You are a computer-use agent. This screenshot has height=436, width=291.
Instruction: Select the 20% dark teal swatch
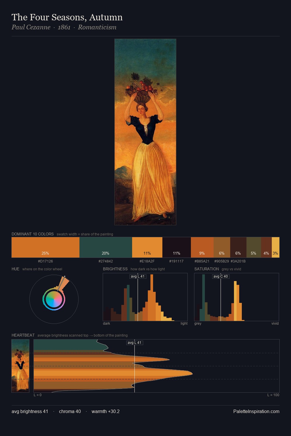106,247
